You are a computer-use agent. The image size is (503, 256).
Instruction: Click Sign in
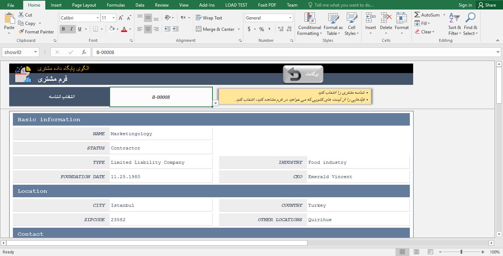point(465,5)
